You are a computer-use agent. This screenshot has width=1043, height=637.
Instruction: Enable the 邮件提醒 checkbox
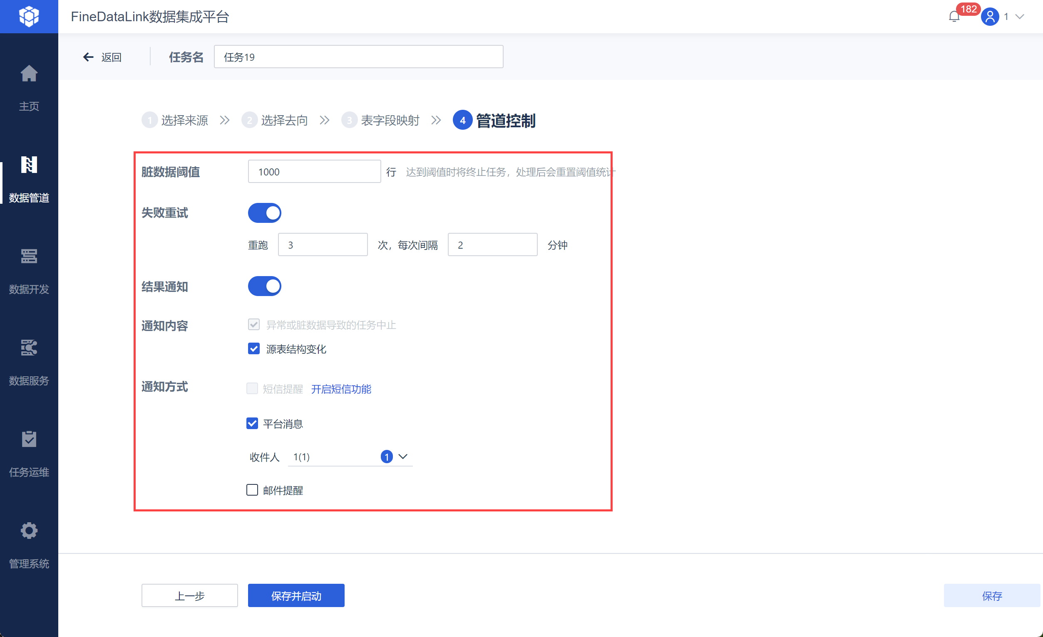pos(252,490)
